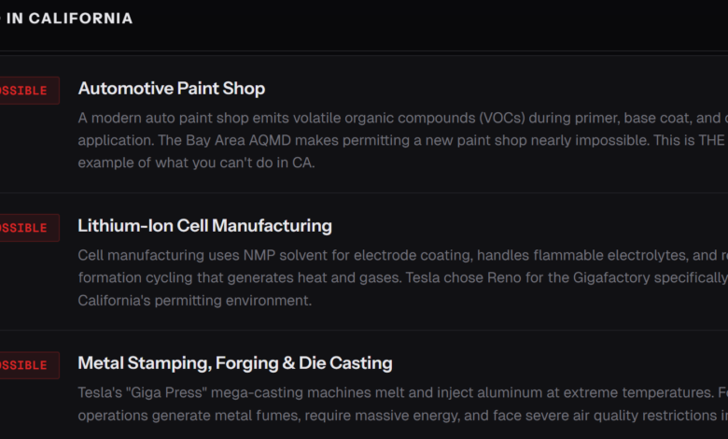Select the red badge next to Lithium-Ion Cell Manufacturing
728x439 pixels.
pos(28,228)
